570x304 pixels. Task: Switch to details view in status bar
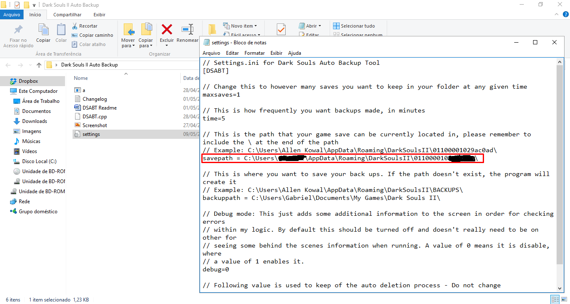[x=555, y=299]
